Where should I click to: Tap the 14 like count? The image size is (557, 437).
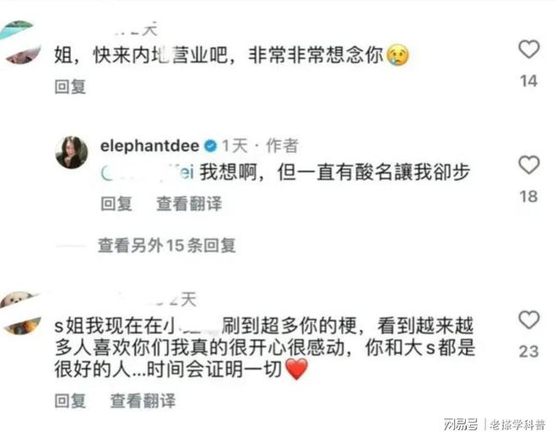529,81
